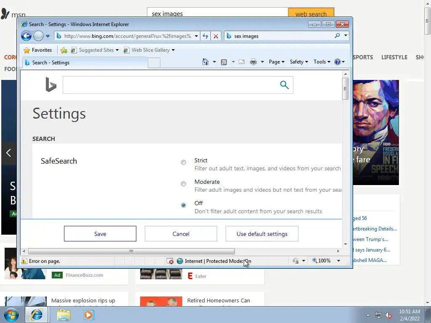The width and height of the screenshot is (431, 323).
Task: Show hidden tray icons arrow
Action: [368, 315]
